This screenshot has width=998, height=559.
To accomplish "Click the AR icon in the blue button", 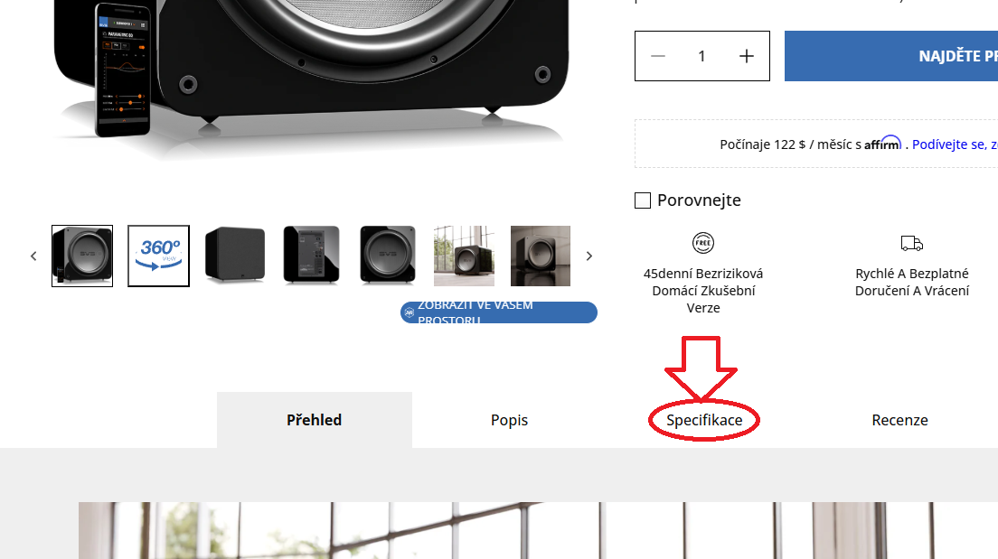I will [410, 312].
